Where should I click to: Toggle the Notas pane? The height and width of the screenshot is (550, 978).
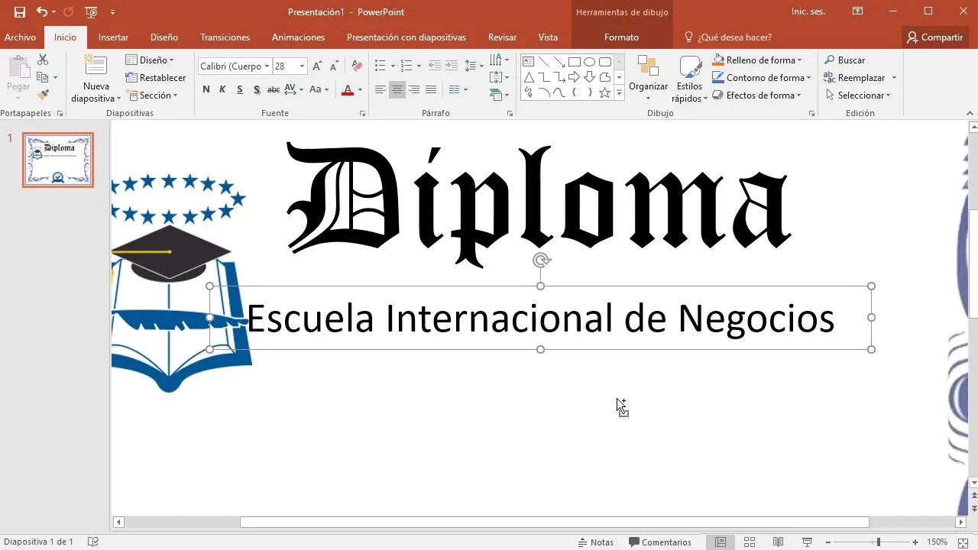(595, 542)
